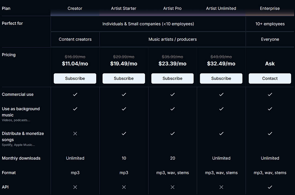Select the Artist Starter column header
The height and width of the screenshot is (195, 295).
[x=124, y=9]
